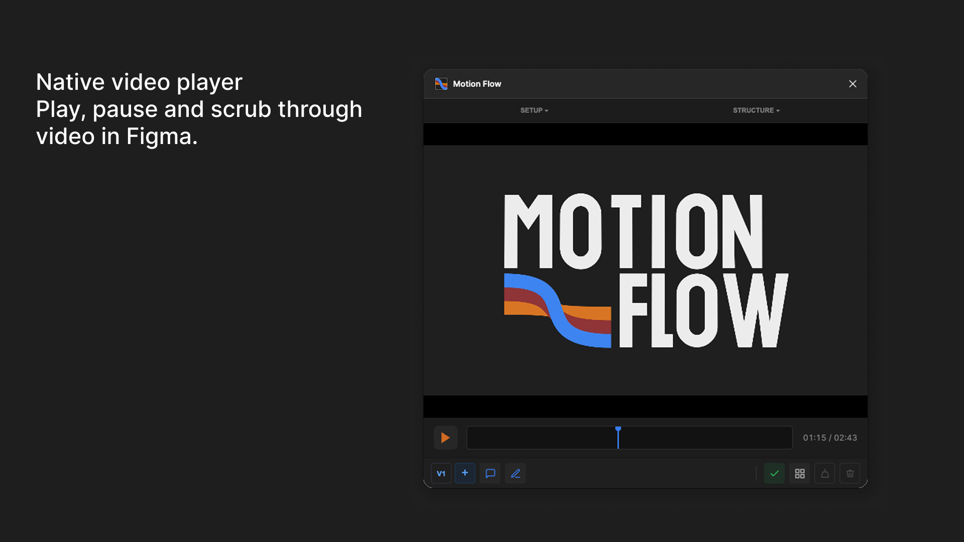Click the 01:15 / 02:43 time display
The width and height of the screenshot is (964, 542).
829,438
